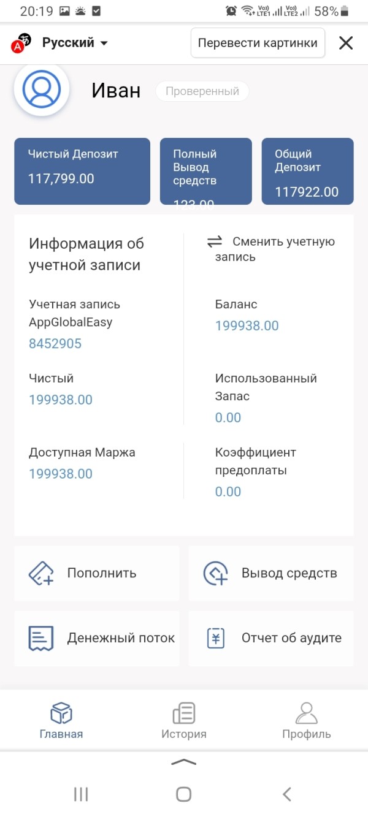
Task: Switch to the История tab
Action: (184, 721)
